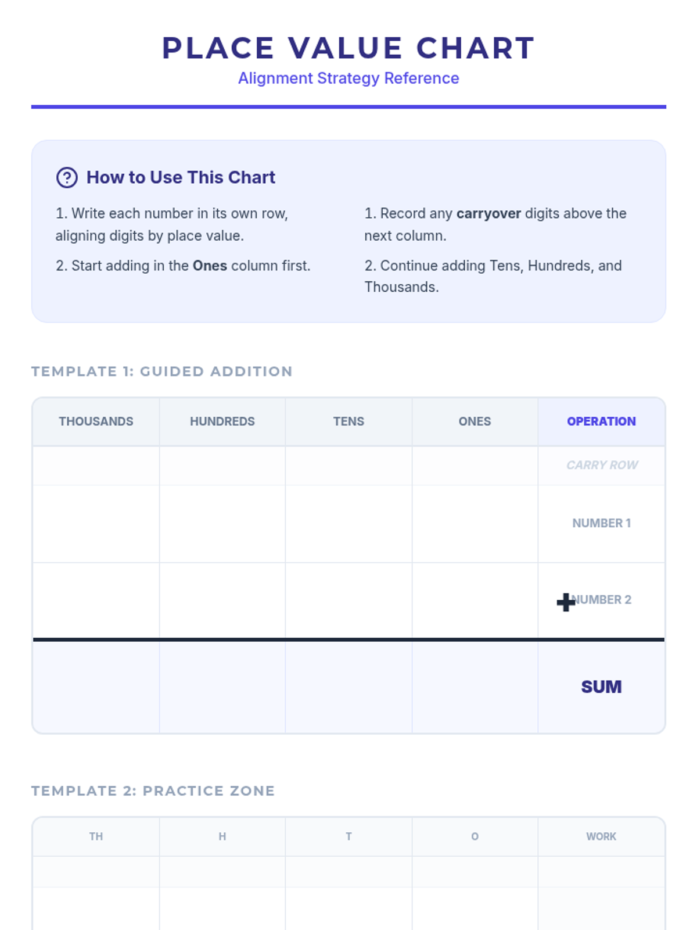
Task: Select the Ones cell in the Sum row
Action: pyautogui.click(x=475, y=686)
